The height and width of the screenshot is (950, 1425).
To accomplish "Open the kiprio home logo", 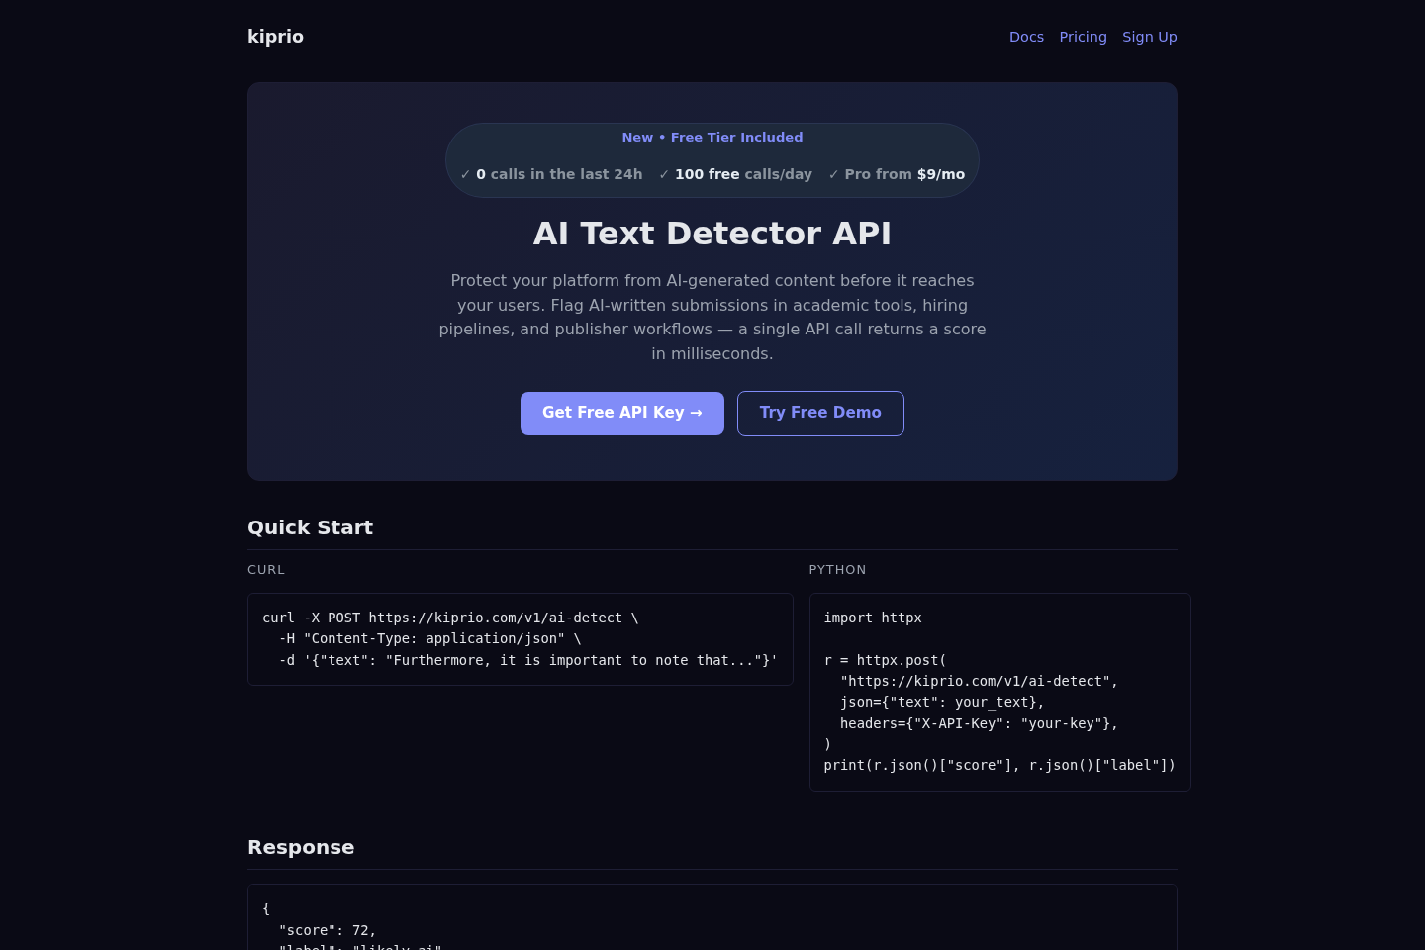I will pos(275,37).
